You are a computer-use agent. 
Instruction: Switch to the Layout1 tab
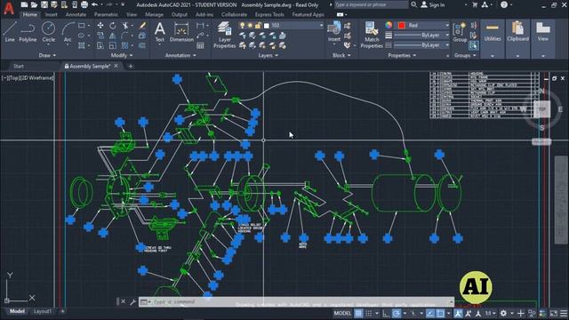[43, 311]
